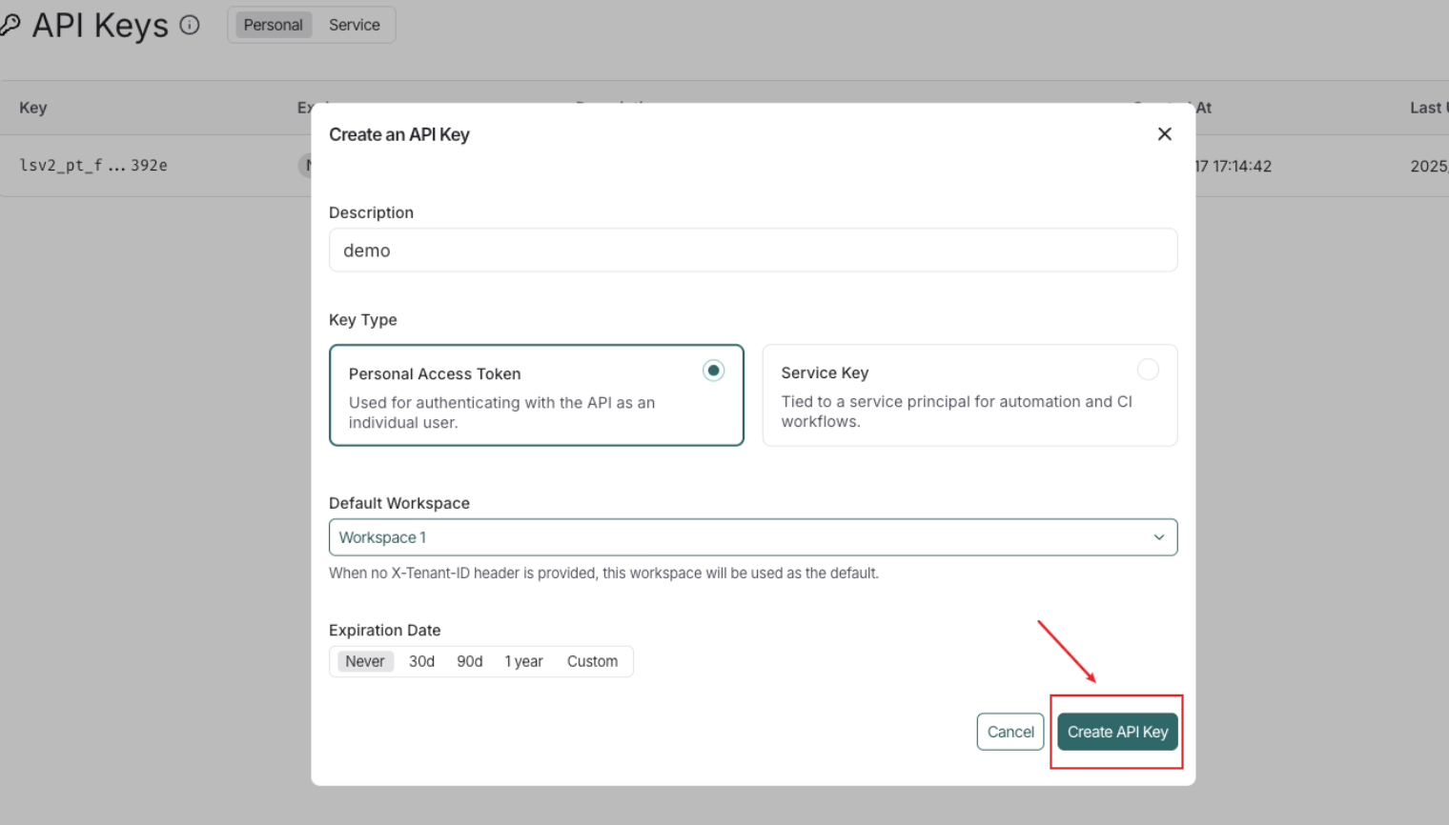The width and height of the screenshot is (1449, 825).
Task: Select the Service Key radio option
Action: pos(1148,370)
